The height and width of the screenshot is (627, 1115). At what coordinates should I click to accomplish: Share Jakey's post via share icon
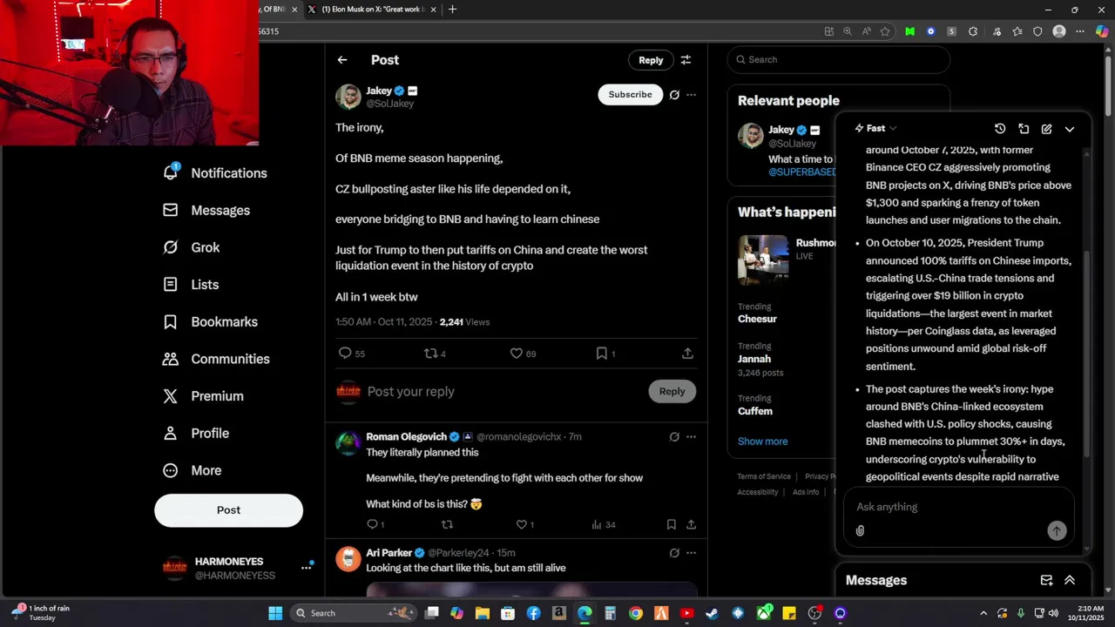(x=687, y=354)
